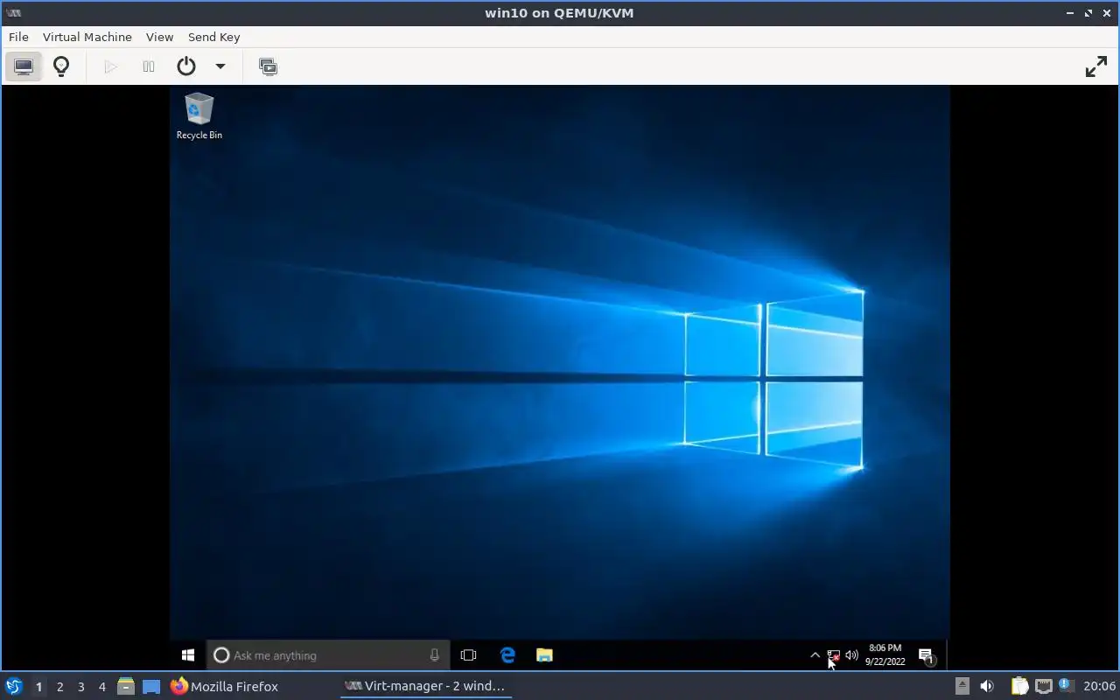Switch to host workspace 3
Screen dimensions: 1120x700
(80, 687)
